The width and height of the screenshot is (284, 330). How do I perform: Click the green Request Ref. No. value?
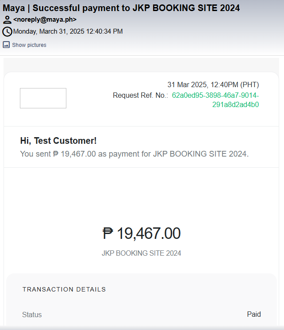215,96
